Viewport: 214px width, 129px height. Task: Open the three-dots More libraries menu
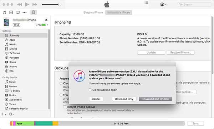pyautogui.click(x=25, y=13)
